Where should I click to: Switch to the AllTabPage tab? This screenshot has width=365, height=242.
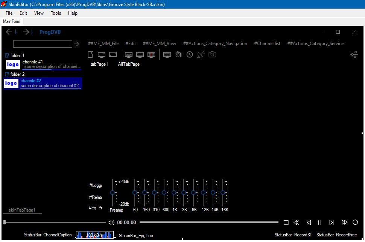tap(129, 64)
